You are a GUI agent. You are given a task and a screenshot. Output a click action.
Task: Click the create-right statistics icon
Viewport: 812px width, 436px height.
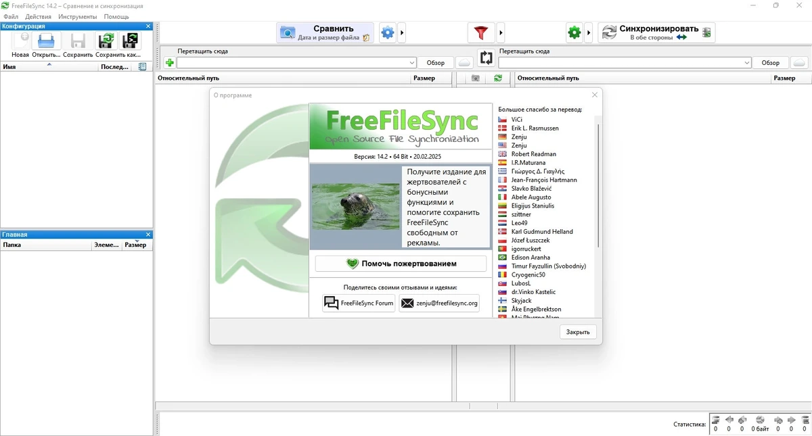778,420
